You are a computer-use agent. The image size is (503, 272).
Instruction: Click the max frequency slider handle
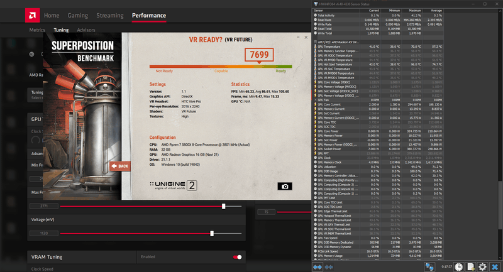224,206
